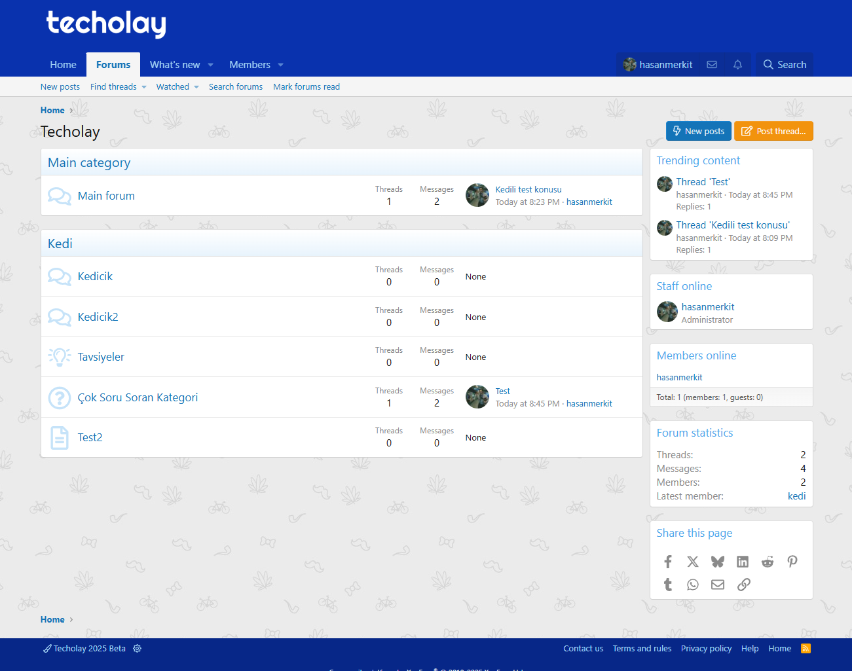The image size is (852, 671).
Task: Click Çok Soru Soran Kategori question icon
Action: coord(60,397)
